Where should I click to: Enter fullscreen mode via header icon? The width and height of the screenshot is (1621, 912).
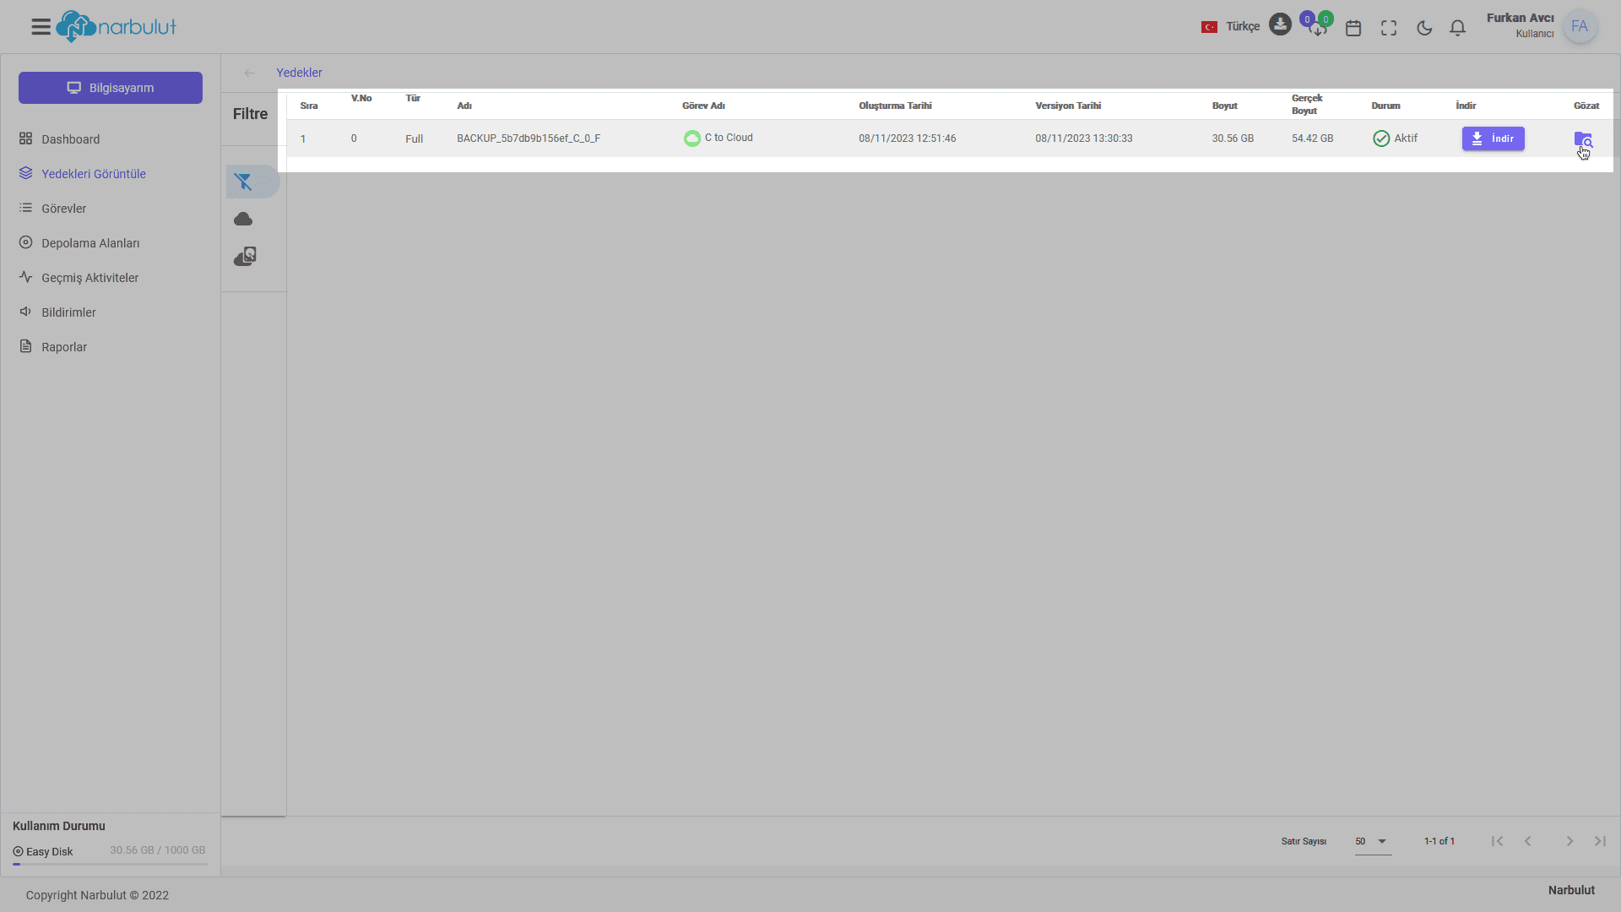[1389, 28]
